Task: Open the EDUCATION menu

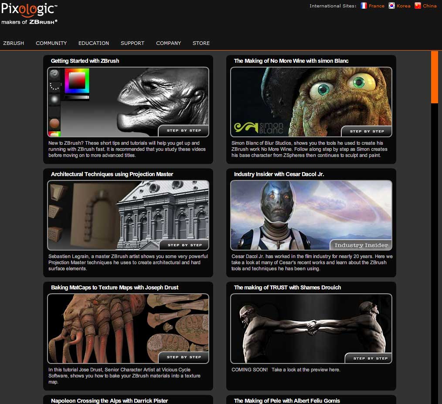Action: click(94, 43)
